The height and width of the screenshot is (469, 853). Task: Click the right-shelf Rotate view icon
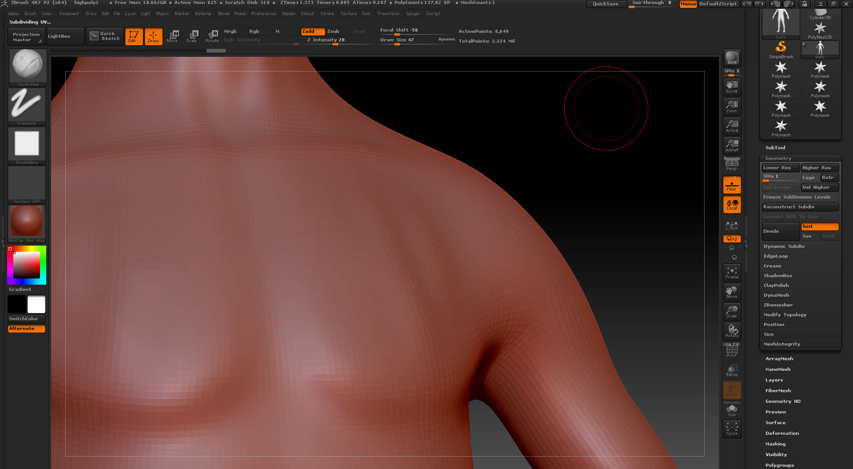(x=732, y=331)
